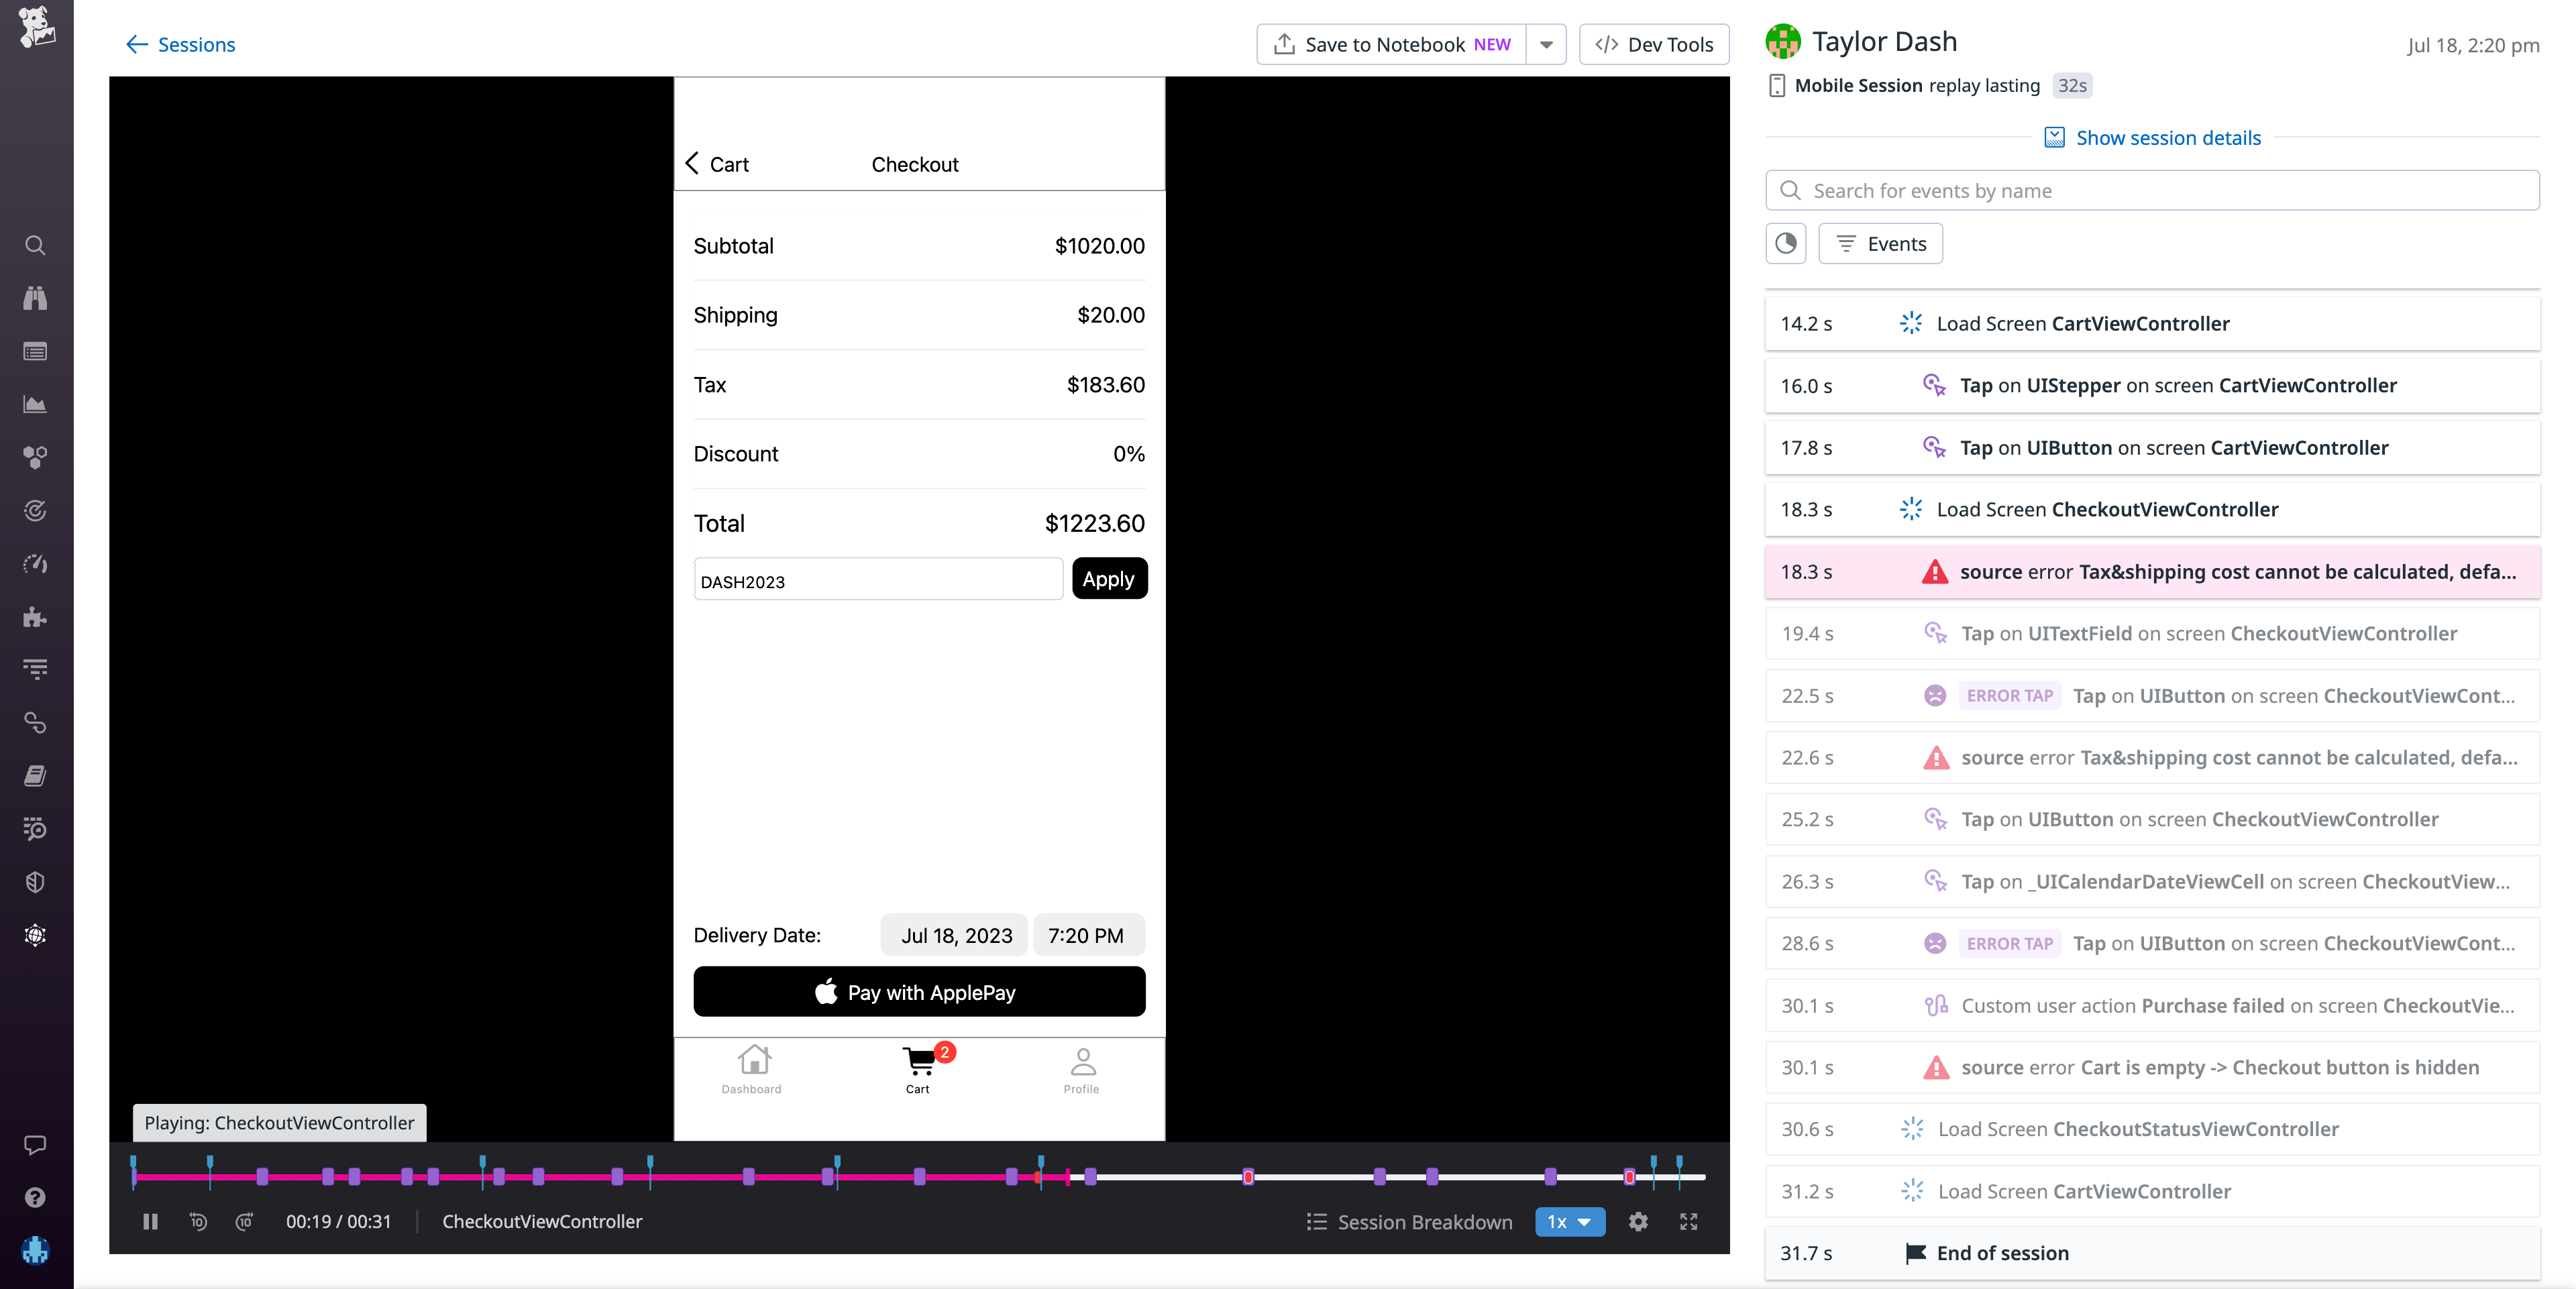The image size is (2576, 1289).
Task: Open the Integrations puzzle-piece icon in the sidebar
Action: pos(35,617)
